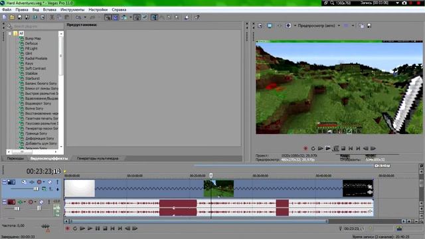Click the audio track number 3 icon
The width and height of the screenshot is (425, 239).
point(11,202)
